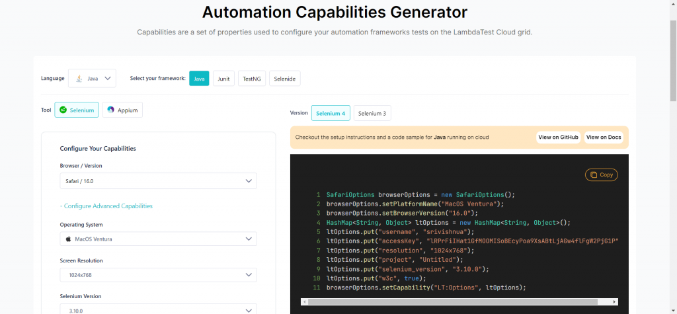Open the Screen Resolution dropdown
Screen dimensions: 677x314
[x=158, y=274]
